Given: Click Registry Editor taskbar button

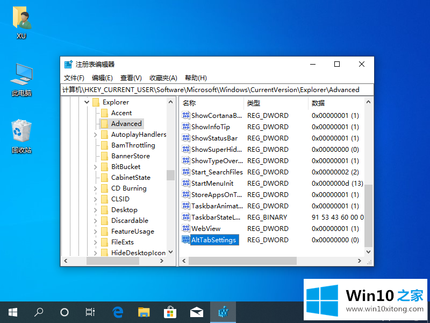Looking at the screenshot, I should 223,312.
